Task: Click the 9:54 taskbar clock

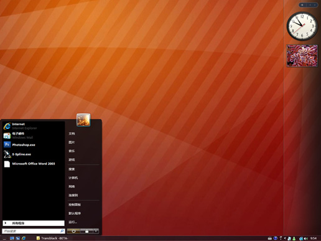Action: [314, 239]
